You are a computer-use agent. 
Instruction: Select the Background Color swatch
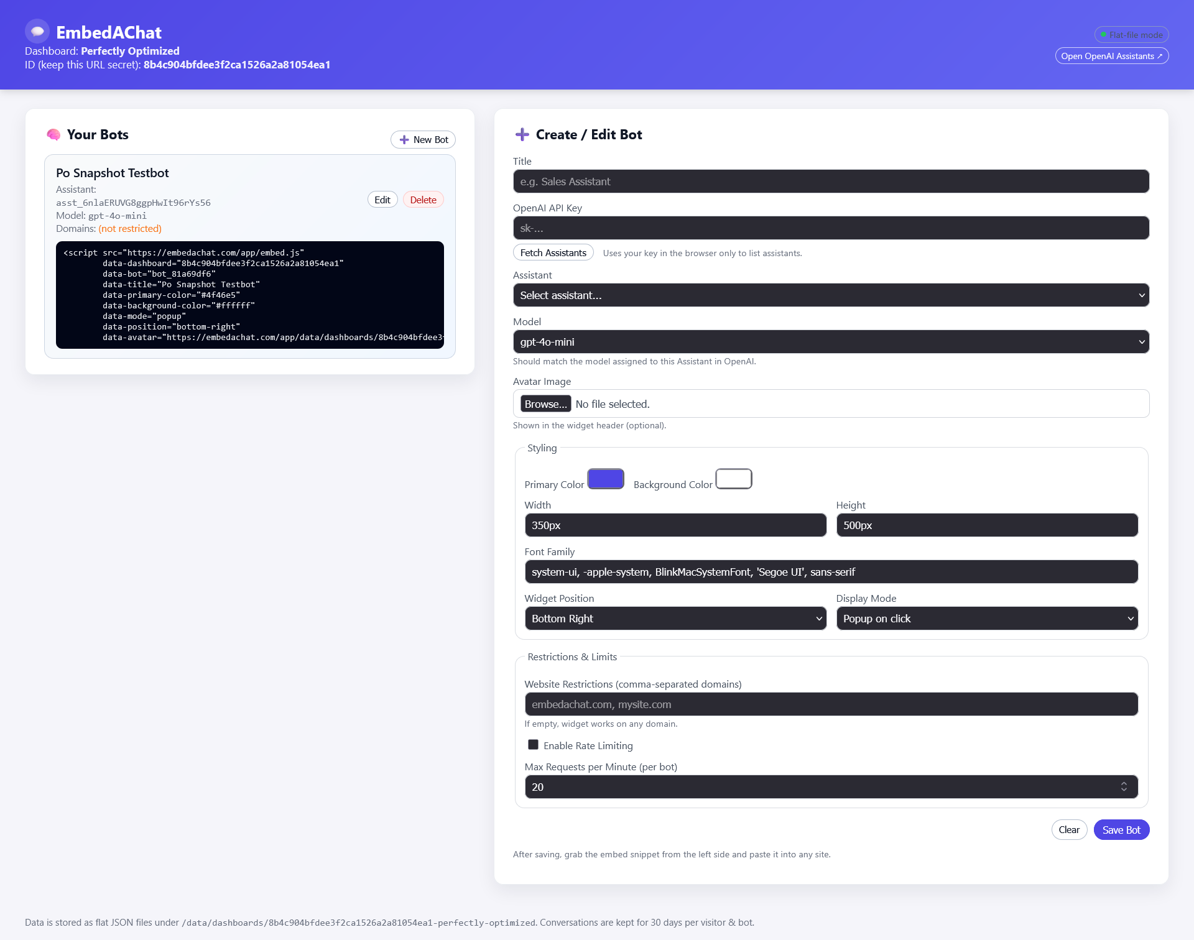coord(733,479)
